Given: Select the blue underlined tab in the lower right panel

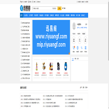Looking at the screenshot, I should [x=73, y=59].
